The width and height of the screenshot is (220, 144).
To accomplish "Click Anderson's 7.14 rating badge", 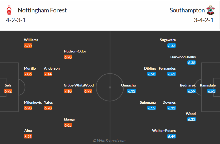I will pos(48,74).
